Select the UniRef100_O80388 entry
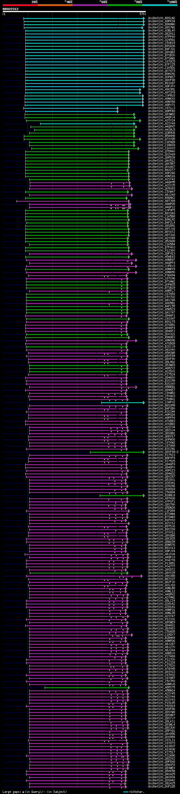This screenshot has height=794, width=180. (161, 576)
